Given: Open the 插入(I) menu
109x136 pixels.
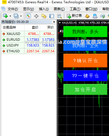Looking at the screenshot, I should coord(44,9).
